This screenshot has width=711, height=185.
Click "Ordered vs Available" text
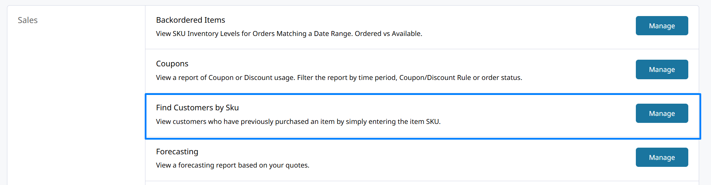pos(388,34)
